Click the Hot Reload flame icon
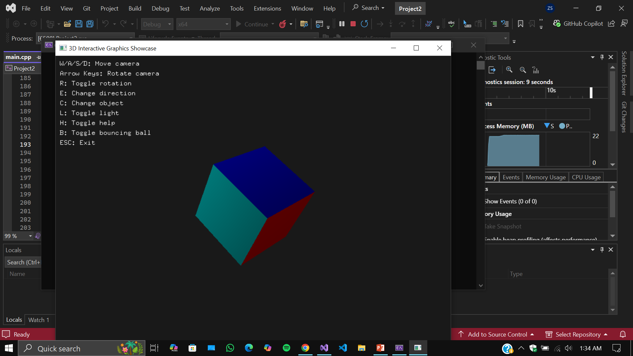Image resolution: width=633 pixels, height=356 pixels. point(283,24)
